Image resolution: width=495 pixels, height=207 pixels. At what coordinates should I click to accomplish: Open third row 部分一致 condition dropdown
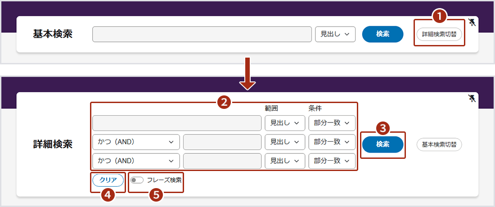click(332, 161)
